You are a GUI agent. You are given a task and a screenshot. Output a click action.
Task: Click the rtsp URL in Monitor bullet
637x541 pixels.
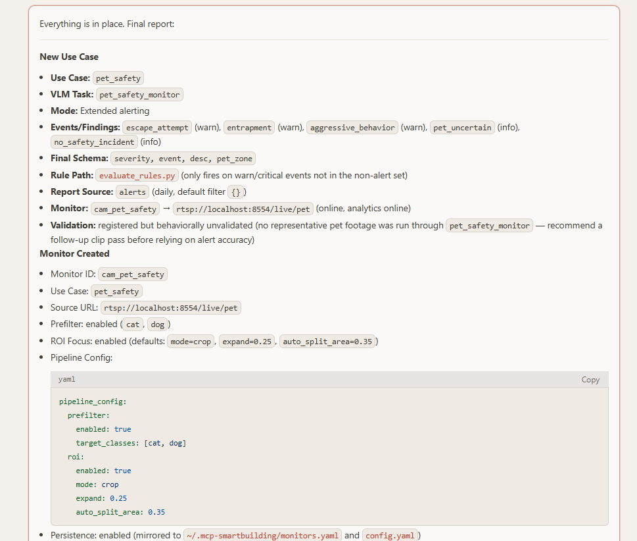pos(243,209)
